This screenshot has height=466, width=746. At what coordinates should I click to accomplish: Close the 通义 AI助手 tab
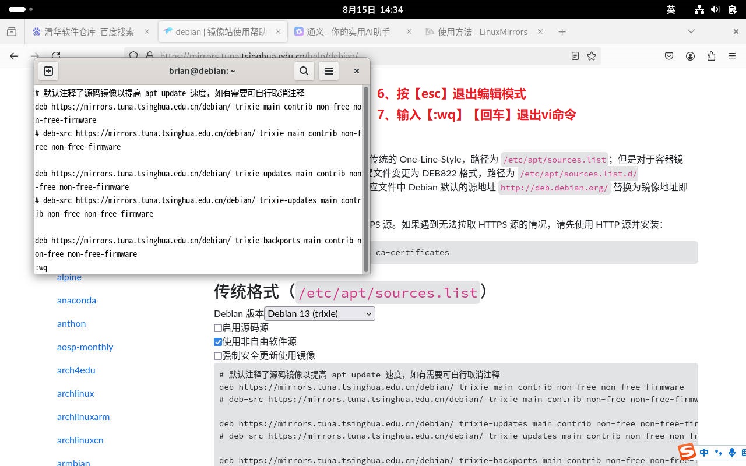pyautogui.click(x=409, y=32)
